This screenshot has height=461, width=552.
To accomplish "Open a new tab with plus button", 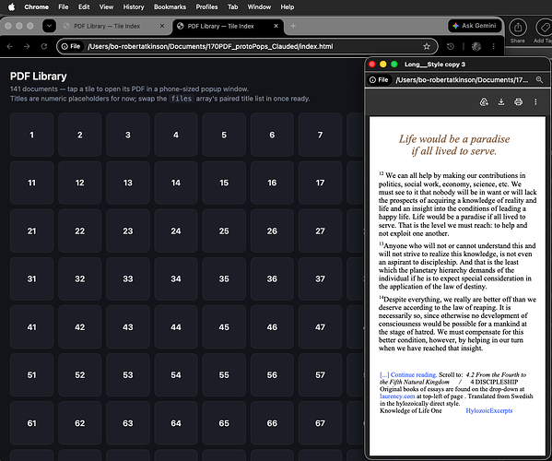I will coord(293,26).
